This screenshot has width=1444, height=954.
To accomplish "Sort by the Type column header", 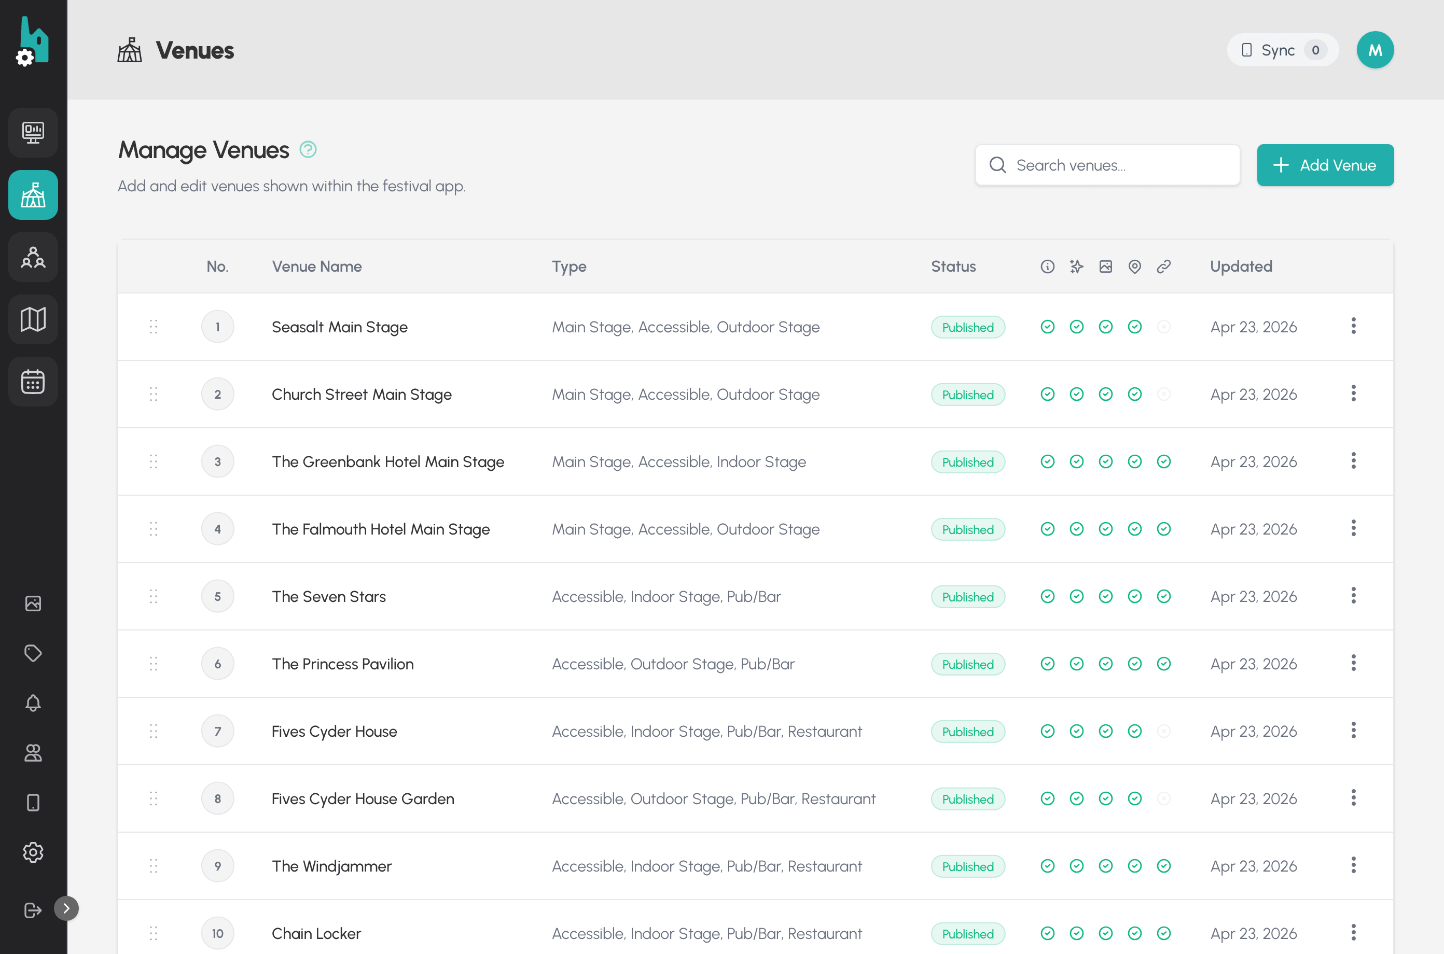I will (x=569, y=266).
